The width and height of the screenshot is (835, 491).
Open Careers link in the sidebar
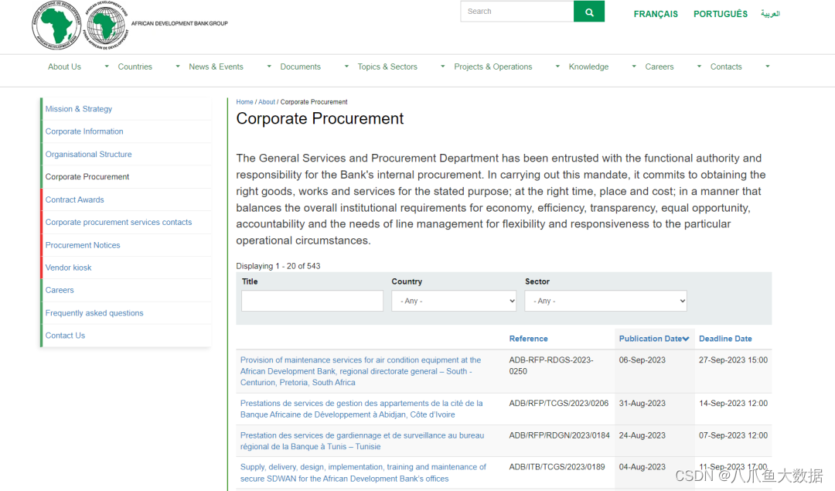coord(59,290)
